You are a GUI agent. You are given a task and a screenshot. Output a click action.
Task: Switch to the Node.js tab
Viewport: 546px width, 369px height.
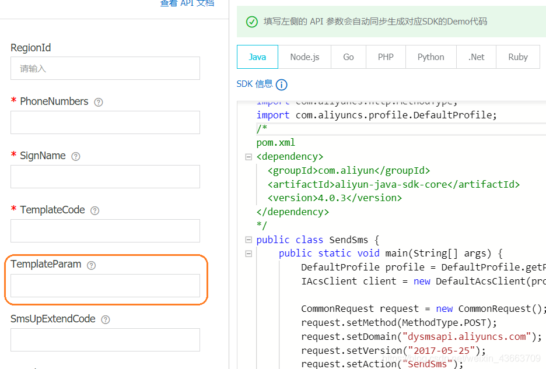click(304, 57)
